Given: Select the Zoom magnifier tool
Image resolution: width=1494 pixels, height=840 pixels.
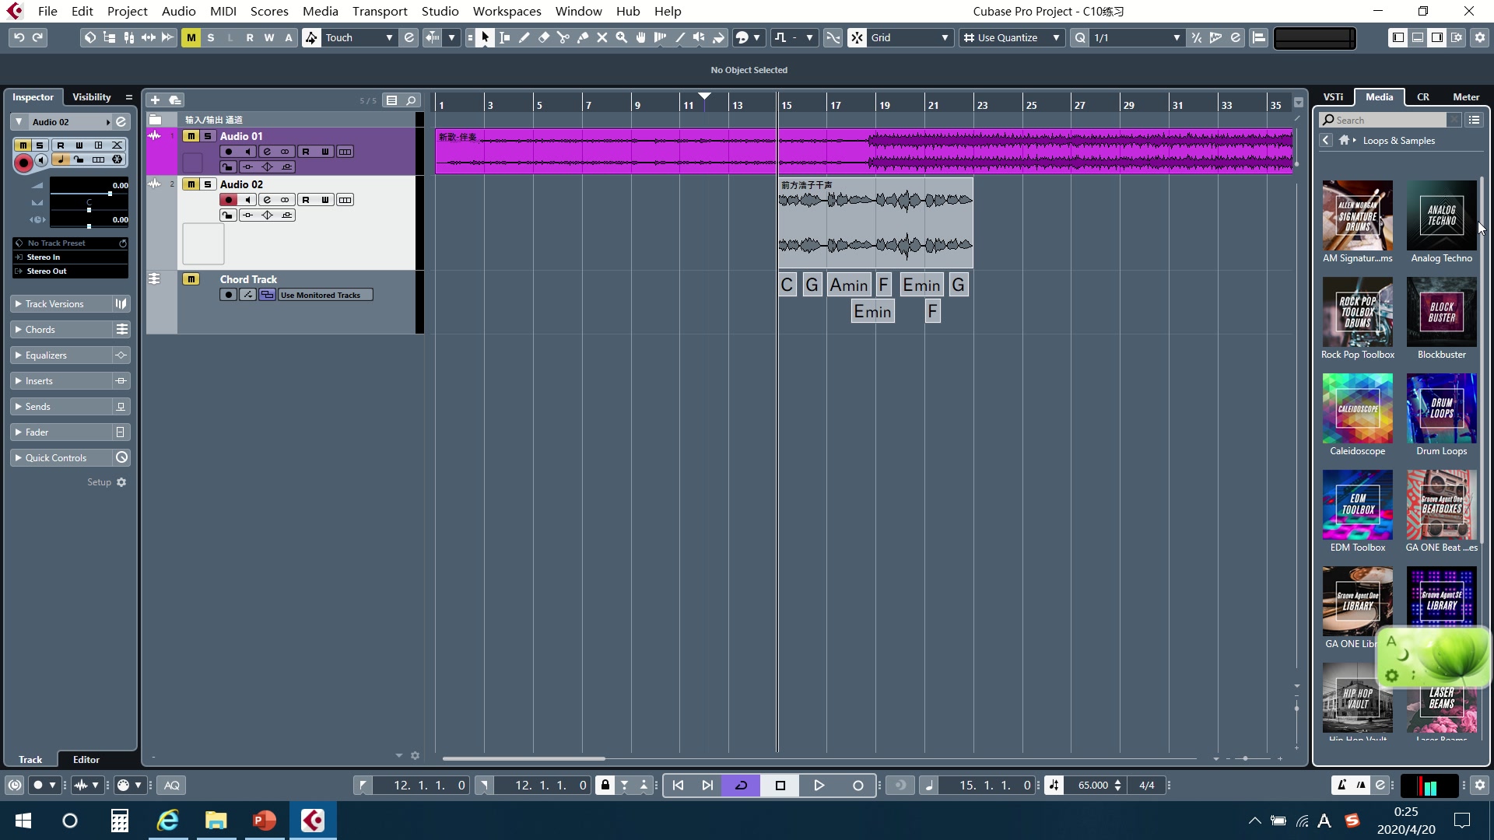Looking at the screenshot, I should click(622, 37).
